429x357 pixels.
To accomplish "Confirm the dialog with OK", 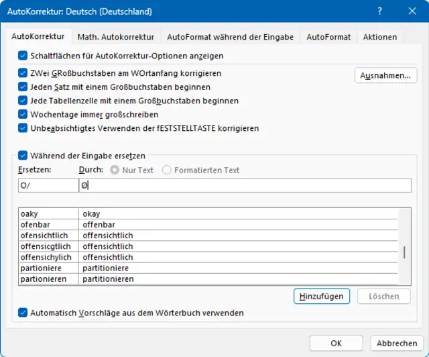I will coord(336,343).
